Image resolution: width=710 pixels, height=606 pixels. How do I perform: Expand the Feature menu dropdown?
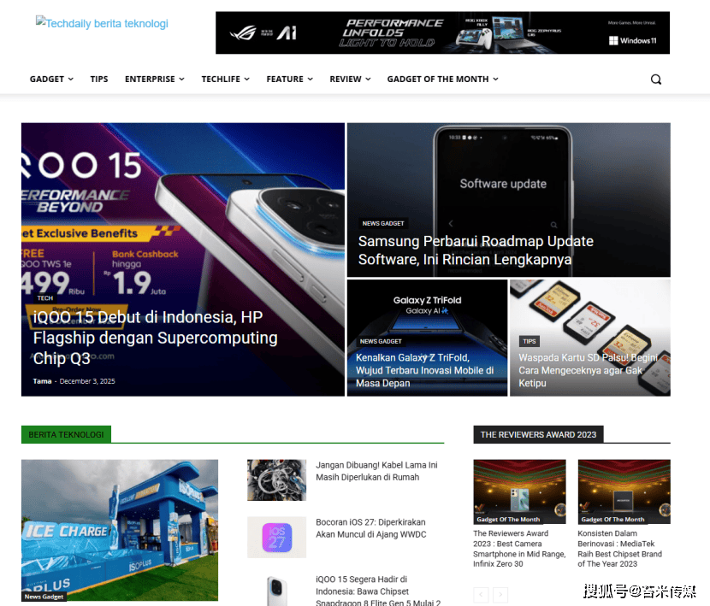tap(288, 79)
